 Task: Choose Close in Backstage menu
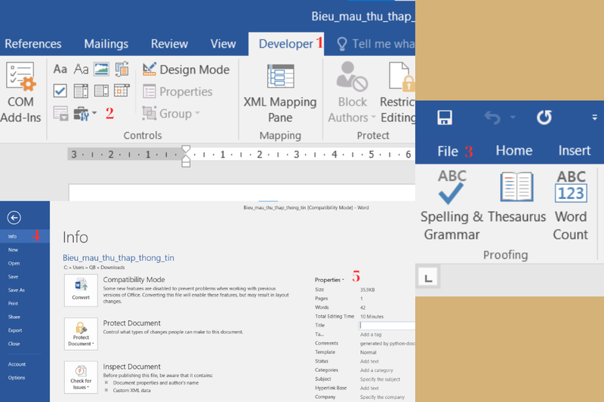(25, 344)
